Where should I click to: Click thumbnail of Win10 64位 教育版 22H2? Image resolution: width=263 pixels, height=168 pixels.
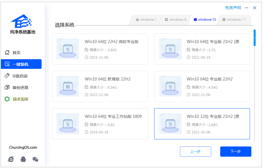point(68,86)
